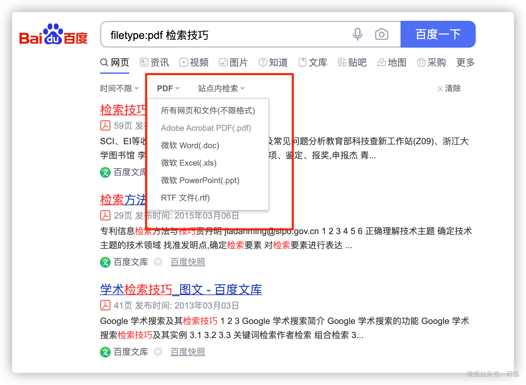The height and width of the screenshot is (385, 526).
Task: Click PDF icon beside 41页 result
Action: pyautogui.click(x=105, y=305)
